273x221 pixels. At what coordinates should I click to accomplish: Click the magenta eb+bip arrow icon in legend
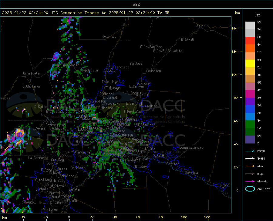coord(250,181)
